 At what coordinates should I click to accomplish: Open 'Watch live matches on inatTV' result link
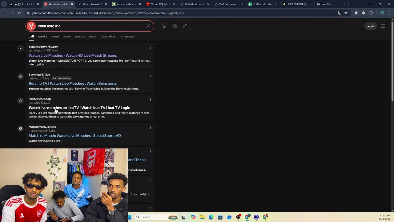(79, 108)
